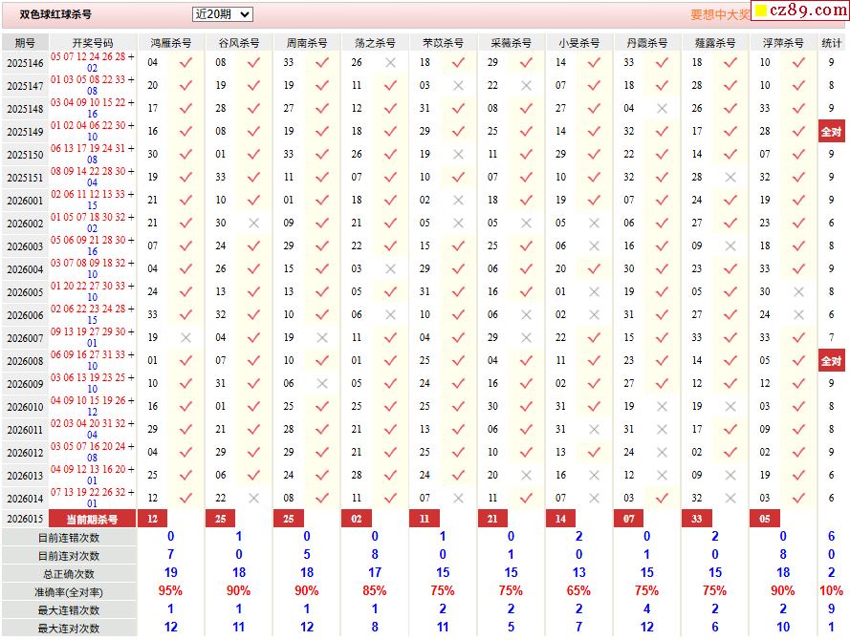The height and width of the screenshot is (640, 850).
Task: Click period number 2026001 in 期号 column
Action: coord(25,201)
